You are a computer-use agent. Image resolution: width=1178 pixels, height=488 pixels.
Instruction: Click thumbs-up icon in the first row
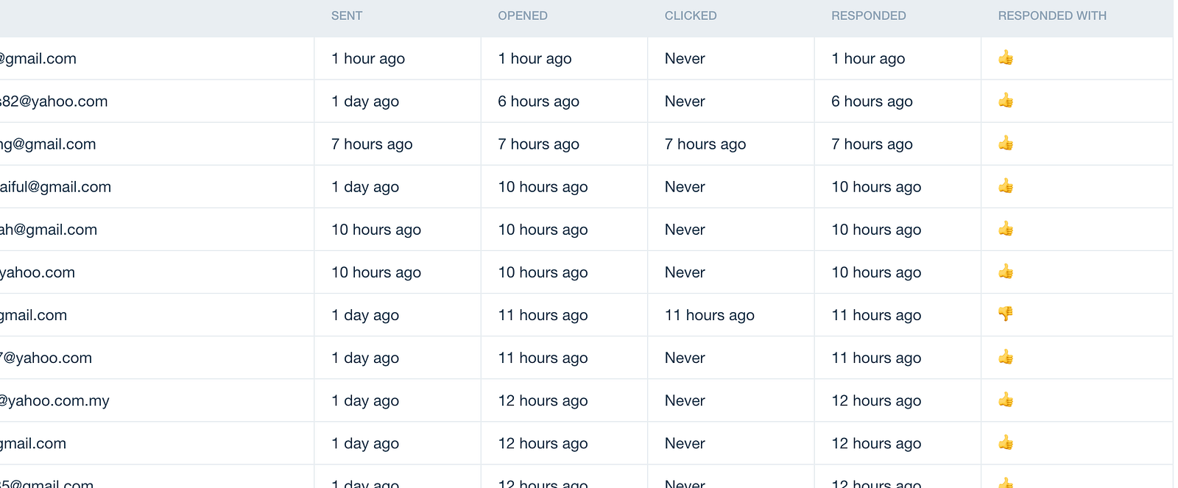coord(1006,58)
